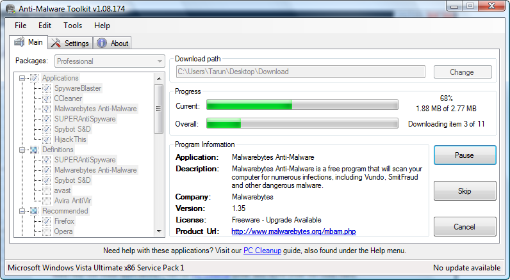The height and width of the screenshot is (280, 510).
Task: Click the tree scrollbar down arrow
Action: pyautogui.click(x=159, y=231)
